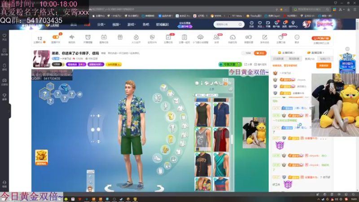Select the yellow pants bottoms category icon

click(x=171, y=140)
